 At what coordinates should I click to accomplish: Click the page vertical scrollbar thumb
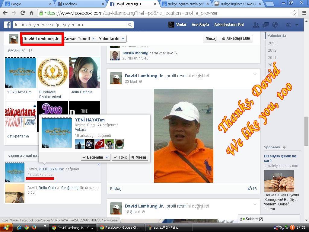307,131
